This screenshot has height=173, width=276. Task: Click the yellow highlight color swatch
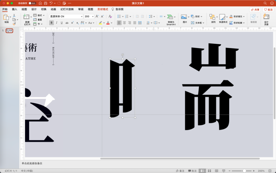(x=100, y=23)
